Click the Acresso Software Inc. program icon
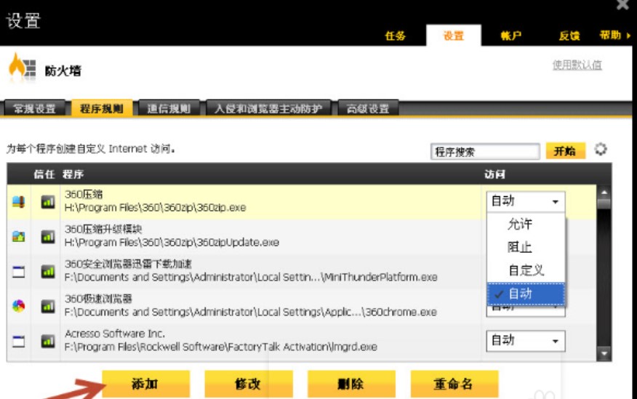 19,342
